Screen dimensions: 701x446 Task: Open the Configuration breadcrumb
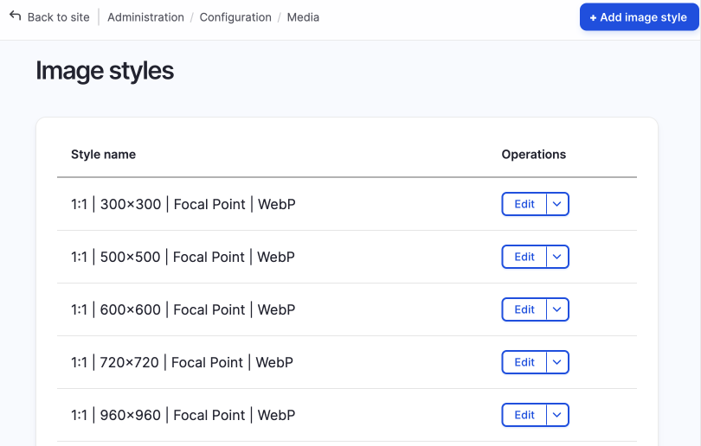[235, 17]
